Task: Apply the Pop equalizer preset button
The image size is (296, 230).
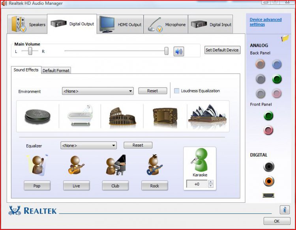Action: coord(37,186)
